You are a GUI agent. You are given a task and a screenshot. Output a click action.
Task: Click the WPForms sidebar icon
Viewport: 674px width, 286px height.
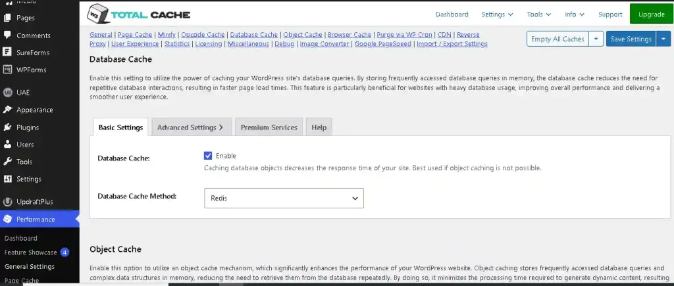point(7,70)
